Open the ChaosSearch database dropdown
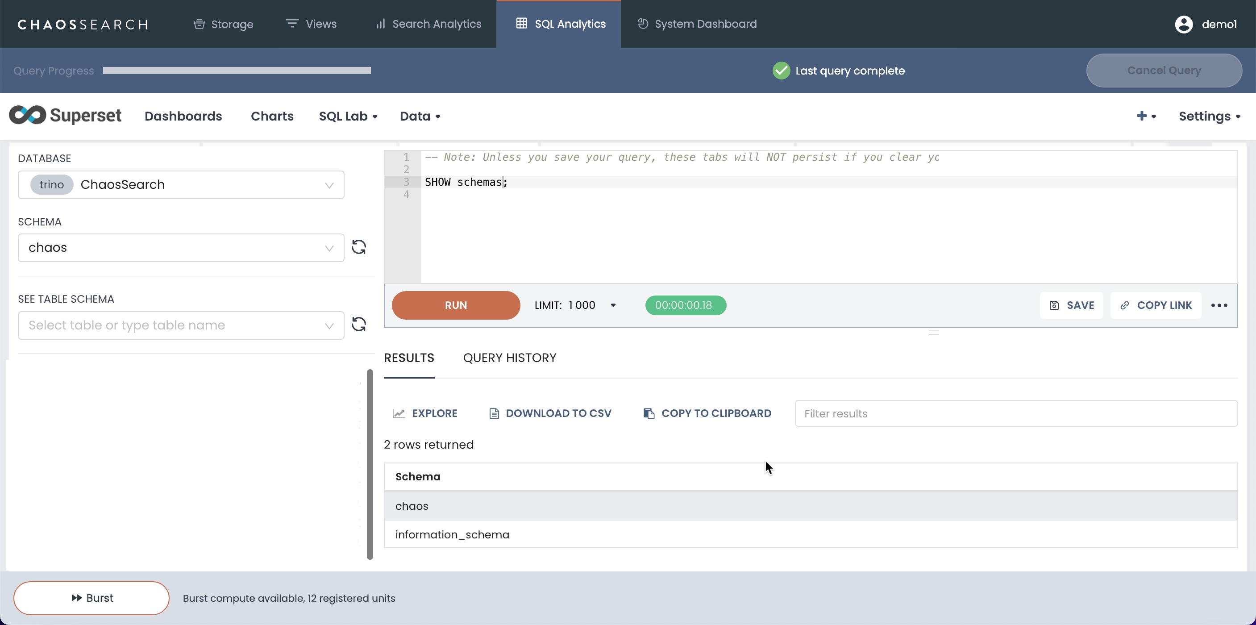 (181, 185)
